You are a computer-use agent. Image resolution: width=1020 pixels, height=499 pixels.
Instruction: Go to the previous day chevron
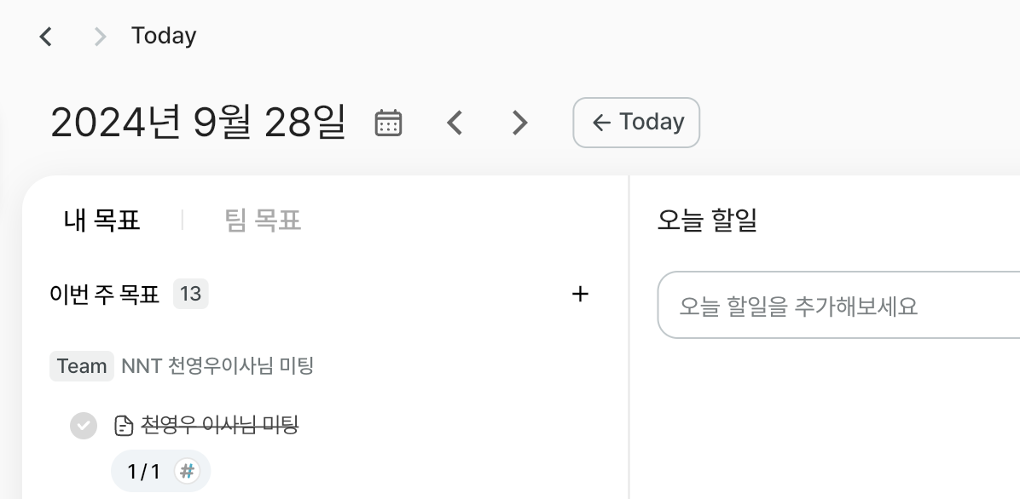(x=455, y=123)
